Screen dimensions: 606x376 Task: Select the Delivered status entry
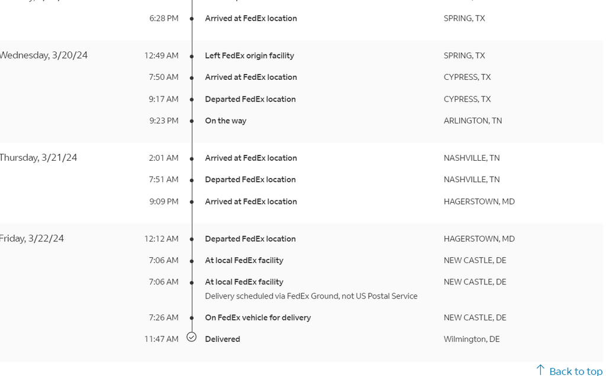(223, 339)
